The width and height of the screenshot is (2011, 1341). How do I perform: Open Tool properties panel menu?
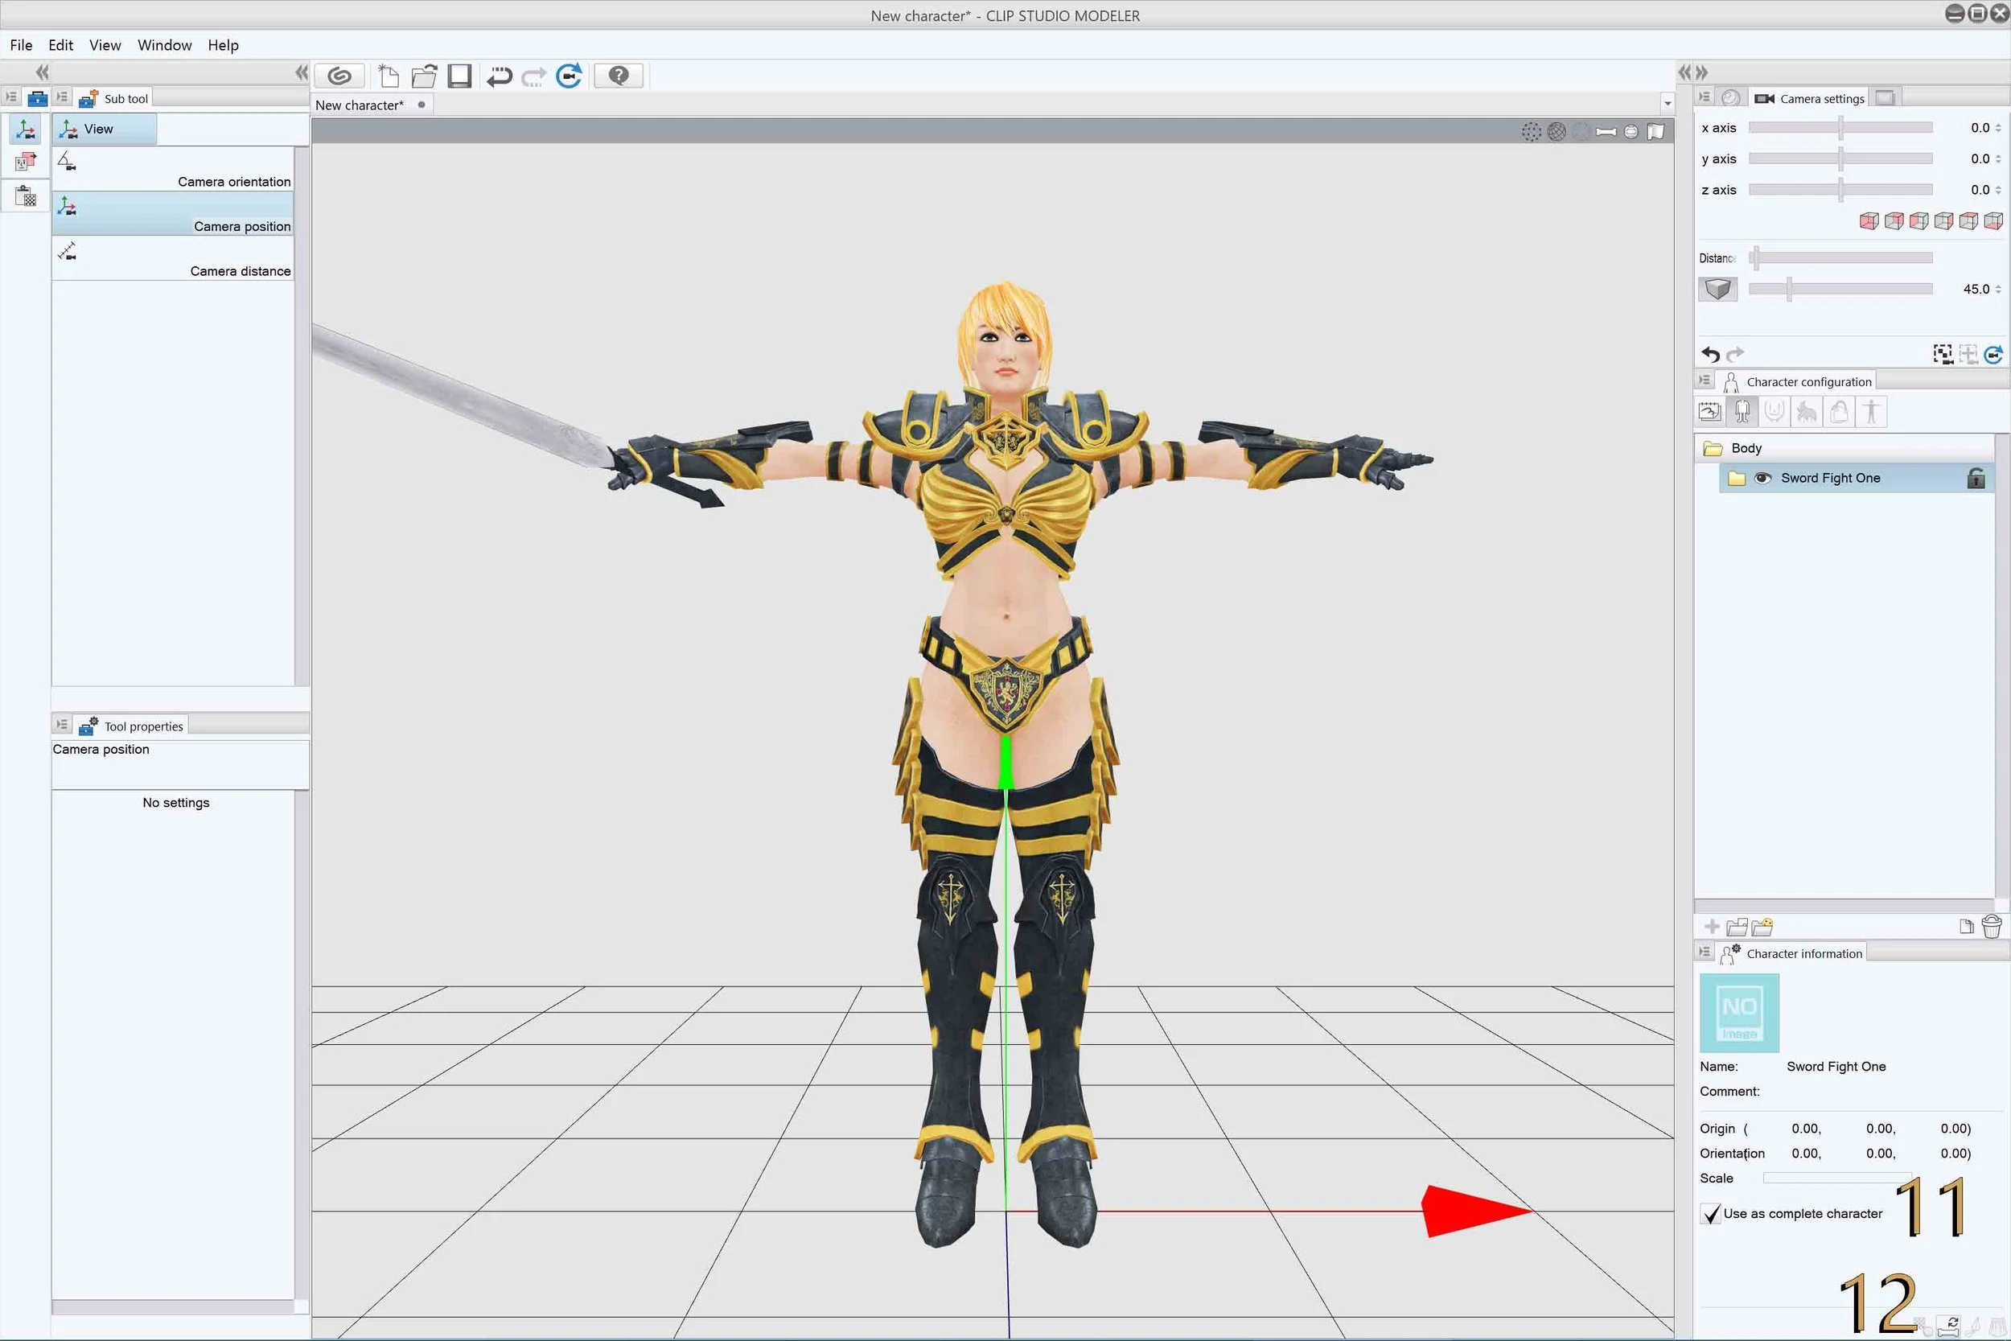(62, 724)
